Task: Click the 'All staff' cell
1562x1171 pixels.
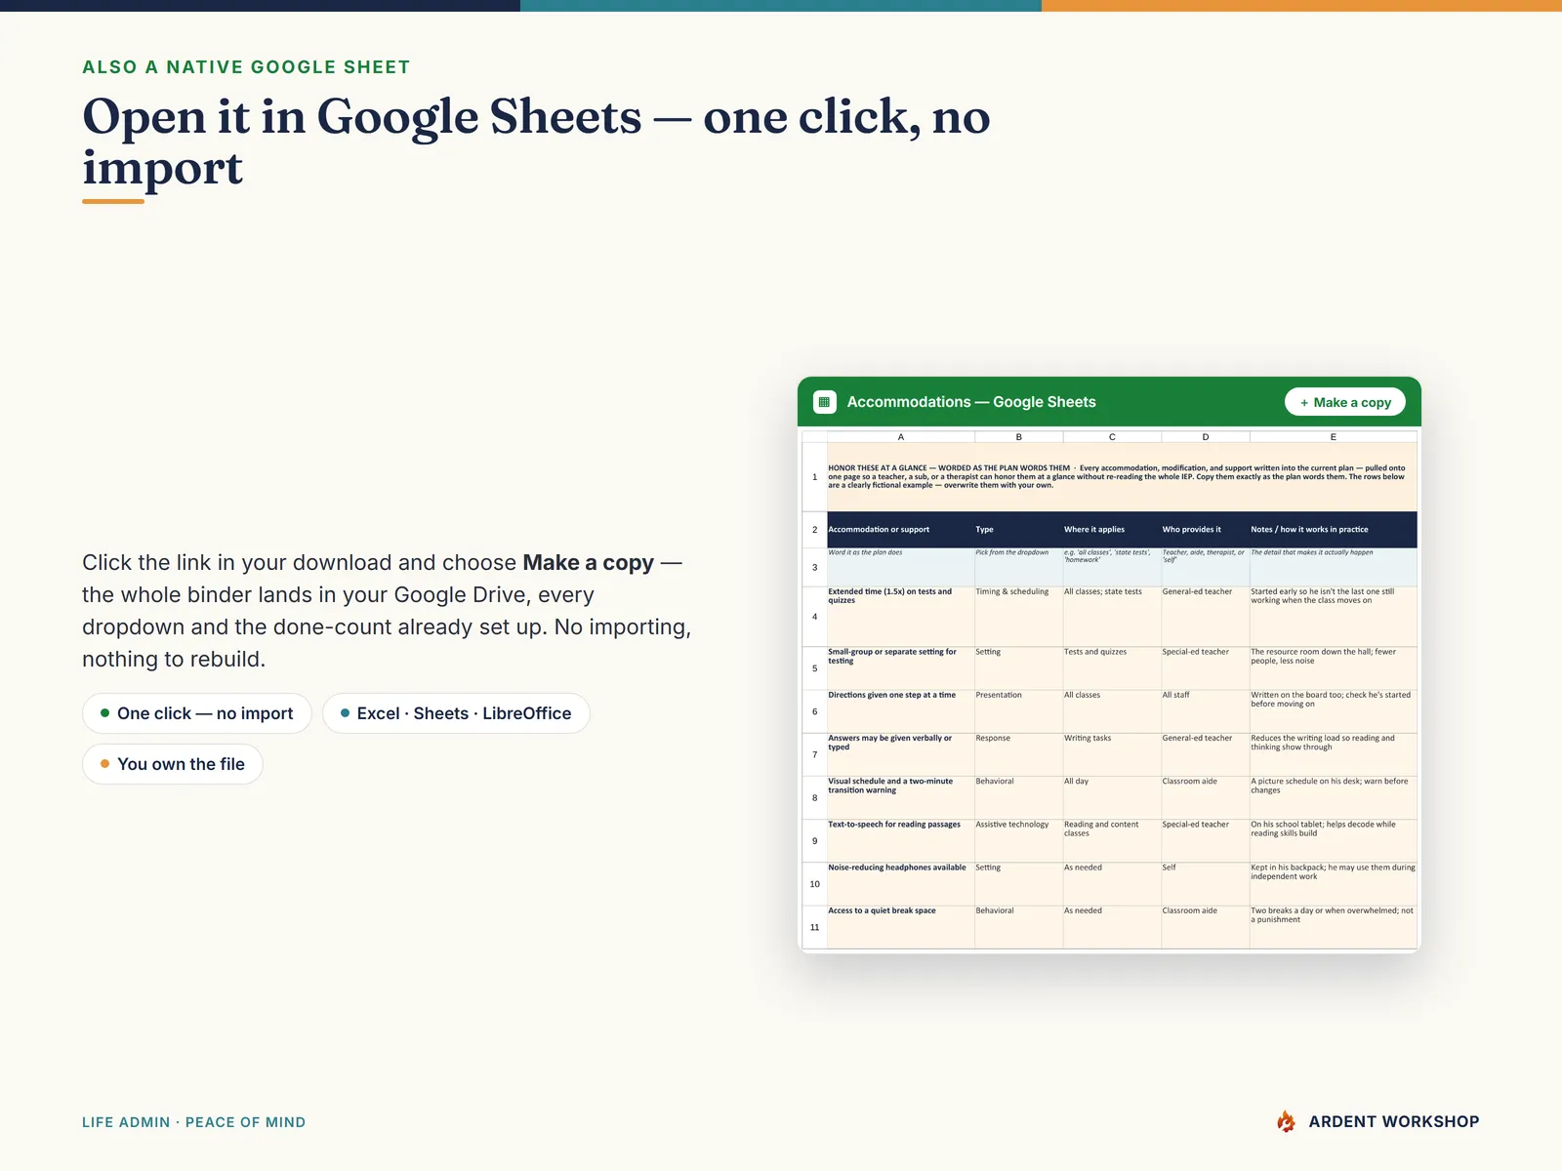Action: click(x=1206, y=711)
